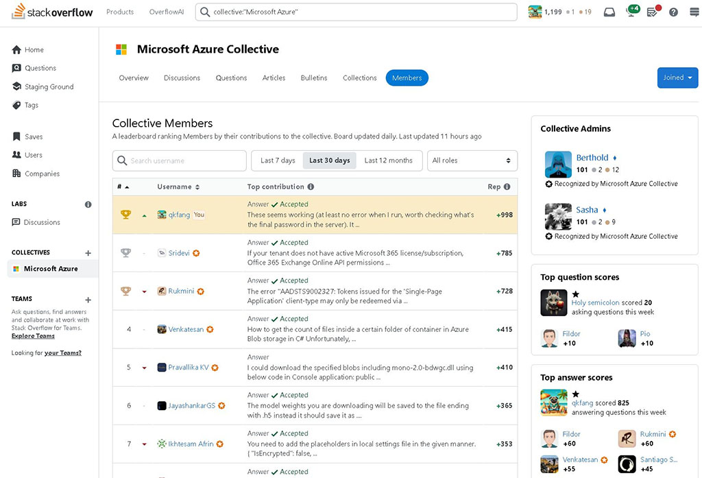The image size is (702, 478).
Task: Select the Last 7 days filter
Action: 278,160
